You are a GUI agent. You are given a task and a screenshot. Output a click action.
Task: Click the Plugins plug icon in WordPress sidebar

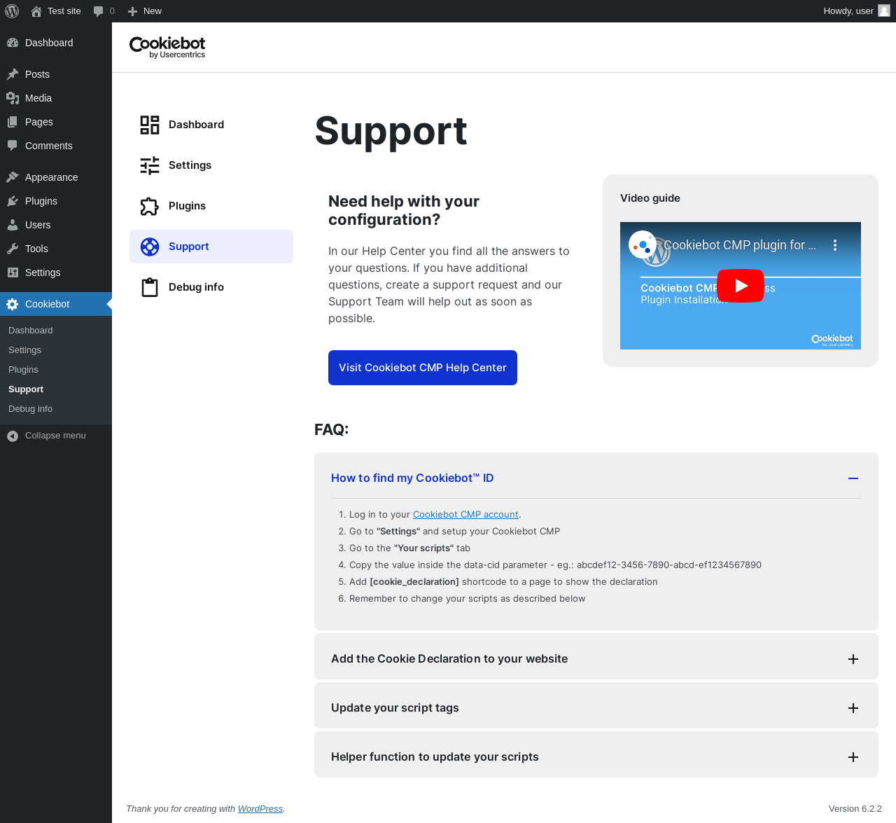point(13,201)
